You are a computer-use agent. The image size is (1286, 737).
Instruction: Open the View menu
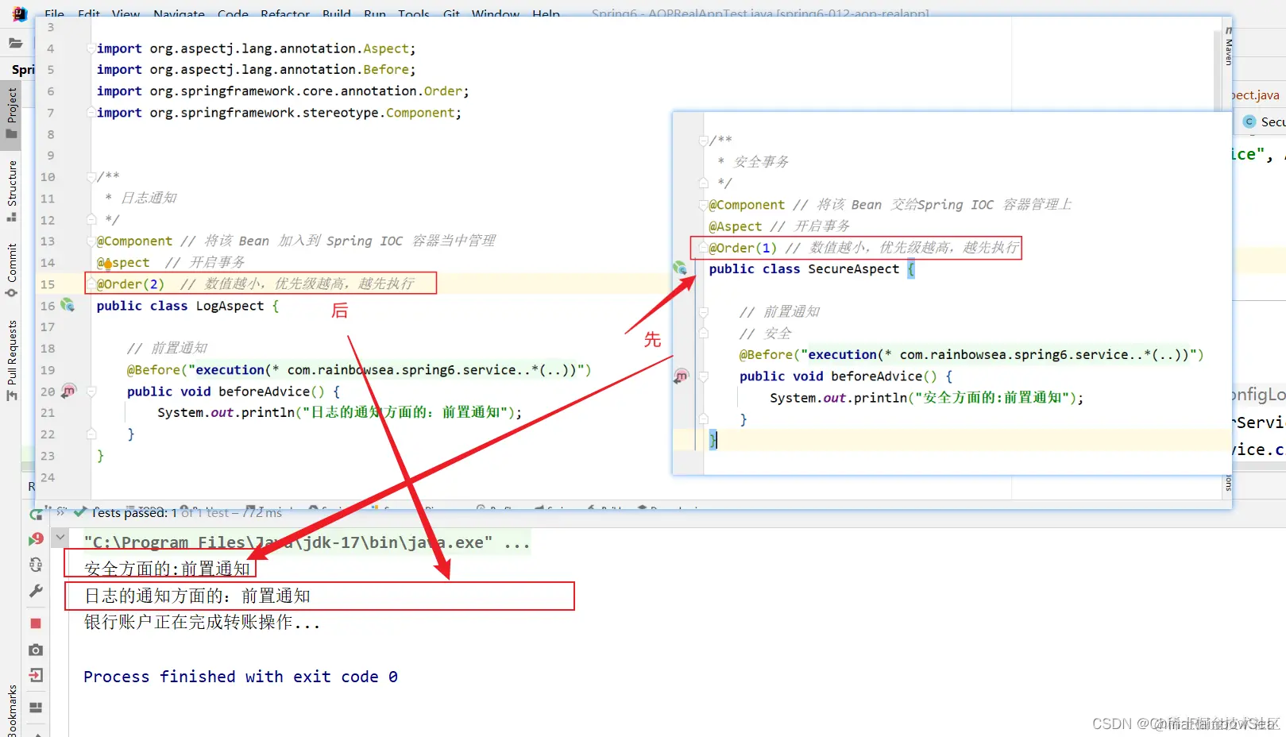click(126, 14)
